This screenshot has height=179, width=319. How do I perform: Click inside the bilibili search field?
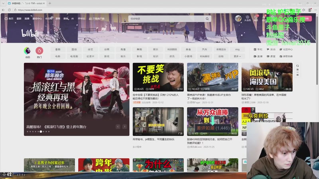pos(167,19)
